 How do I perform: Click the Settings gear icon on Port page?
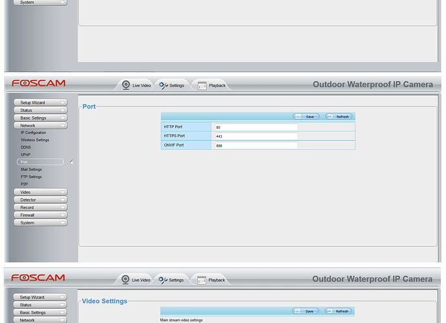[162, 85]
